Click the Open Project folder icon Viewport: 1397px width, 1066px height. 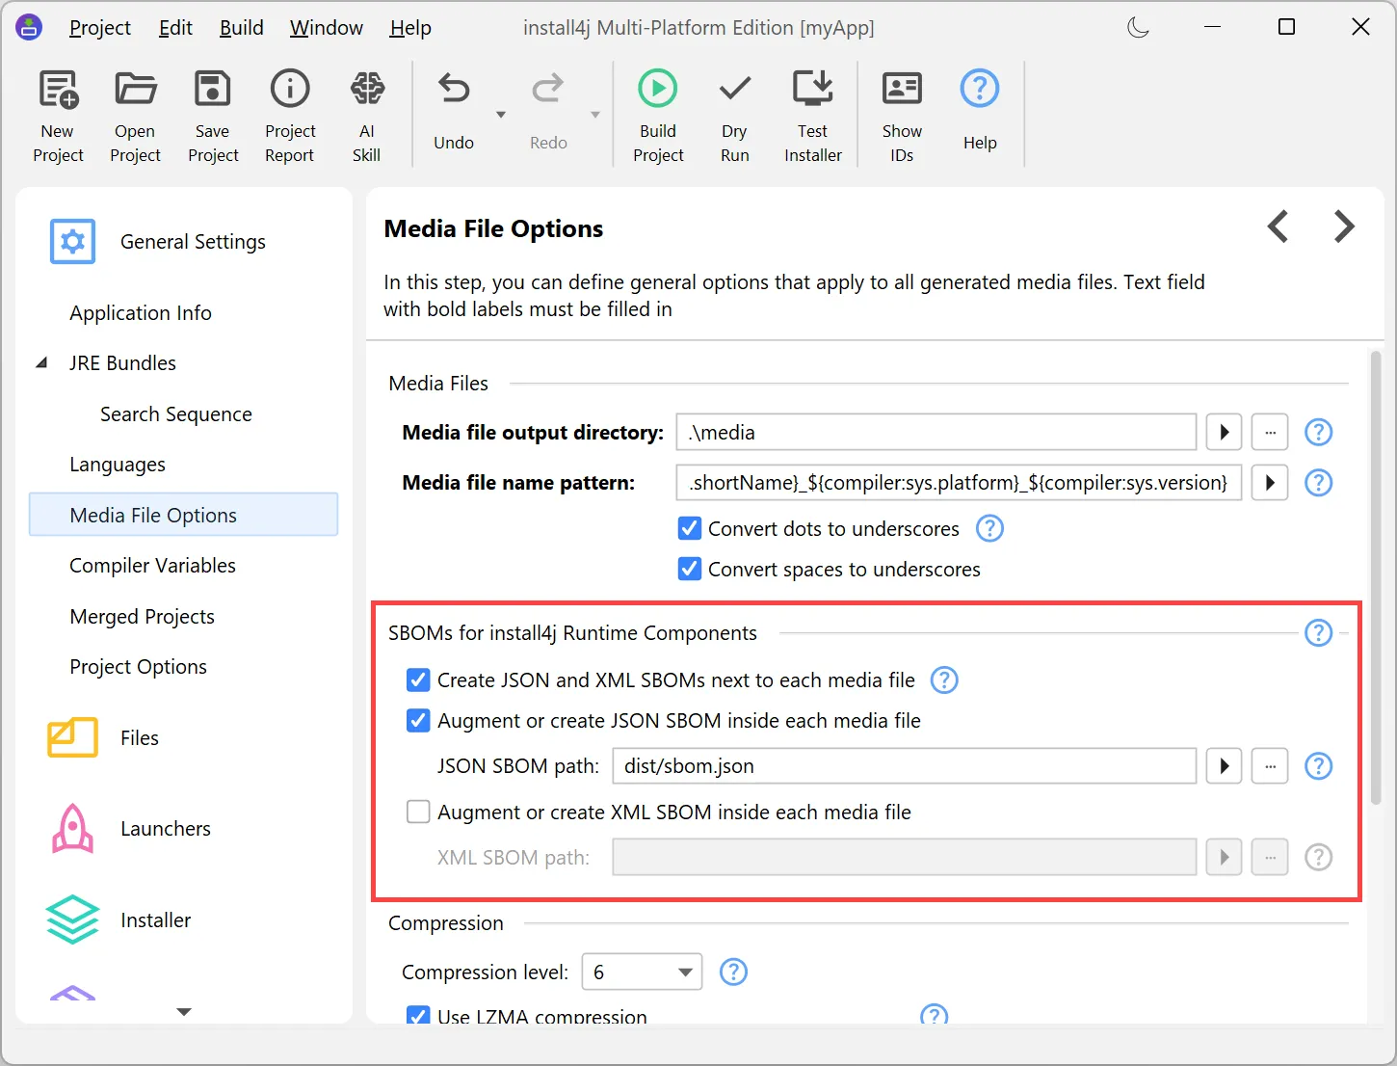tap(135, 90)
